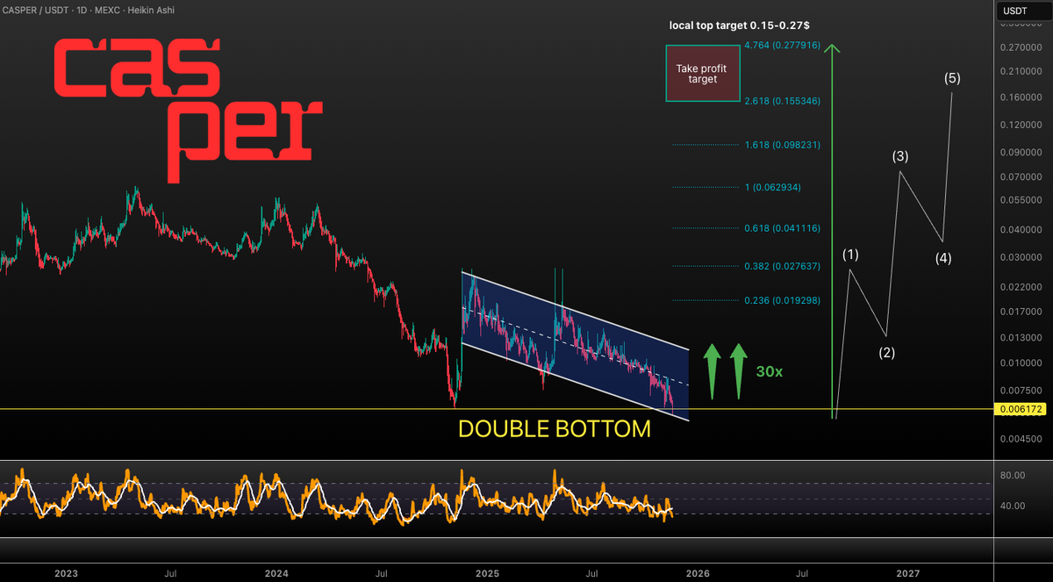Image resolution: width=1053 pixels, height=582 pixels.
Task: Click 0.004500 on the price scale
Action: 1020,439
